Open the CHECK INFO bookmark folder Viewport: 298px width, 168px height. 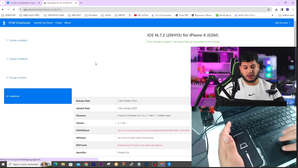pos(8,15)
